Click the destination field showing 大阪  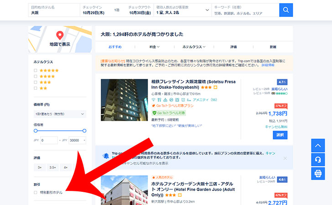[x=54, y=10]
